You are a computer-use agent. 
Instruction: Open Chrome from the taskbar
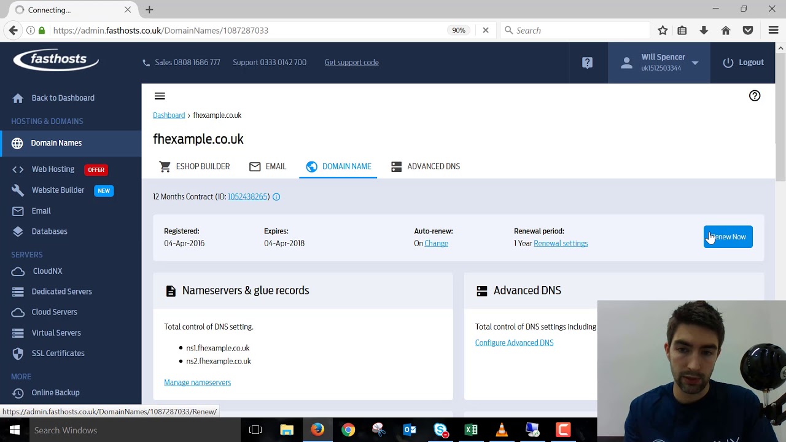(x=348, y=430)
